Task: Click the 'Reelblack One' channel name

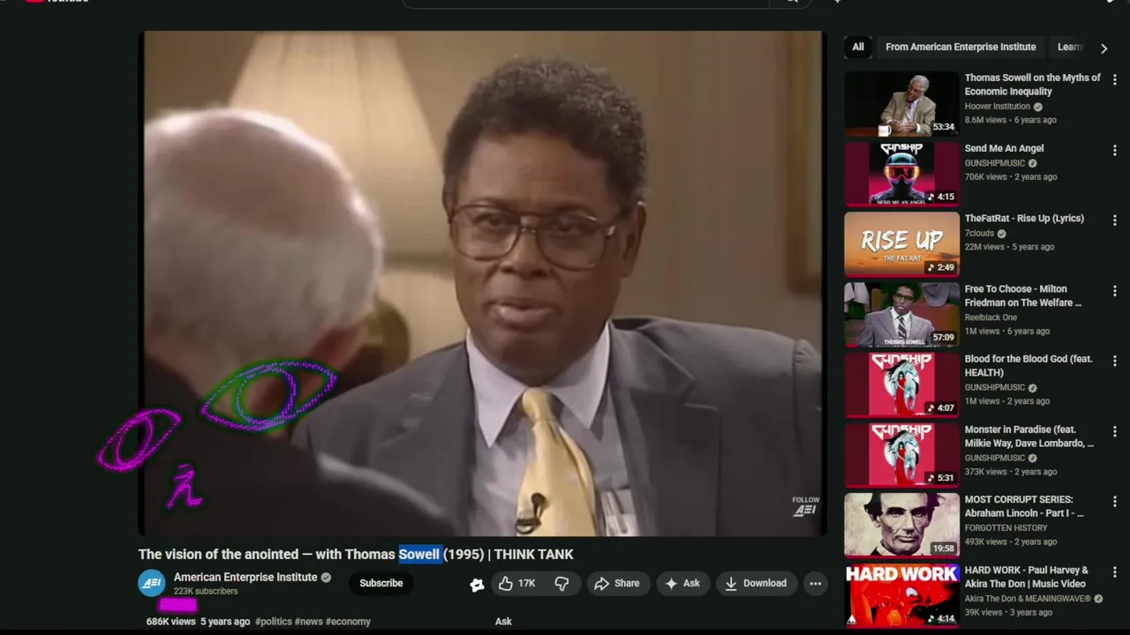Action: tap(991, 317)
